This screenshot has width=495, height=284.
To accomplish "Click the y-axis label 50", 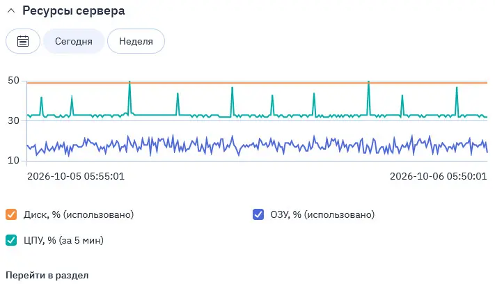I will [x=13, y=80].
